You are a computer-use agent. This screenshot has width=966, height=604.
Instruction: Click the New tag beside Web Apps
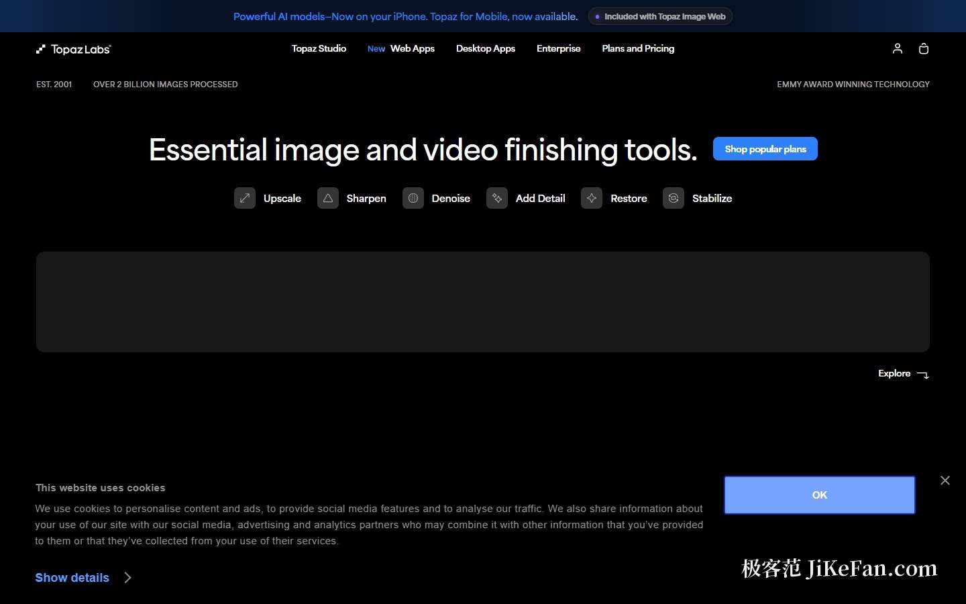pyautogui.click(x=376, y=49)
